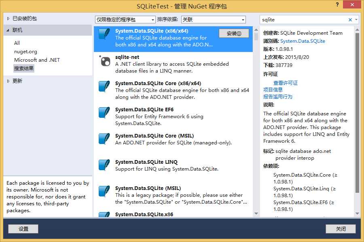Image resolution: width=364 pixels, height=242 pixels.
Task: Select System.Data.SQLite LINQ package title
Action: [x=146, y=162]
